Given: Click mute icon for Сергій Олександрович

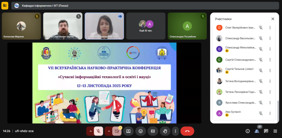Looking at the screenshot, I should [261, 60].
